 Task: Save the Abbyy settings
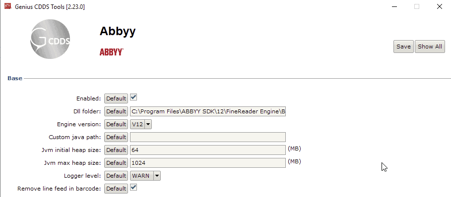click(403, 47)
